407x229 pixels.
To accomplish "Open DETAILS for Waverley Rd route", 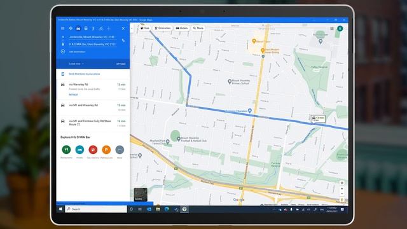I will pyautogui.click(x=74, y=95).
